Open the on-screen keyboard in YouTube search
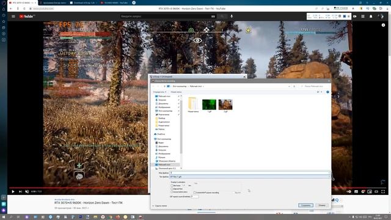The image size is (391, 220). click(x=213, y=16)
